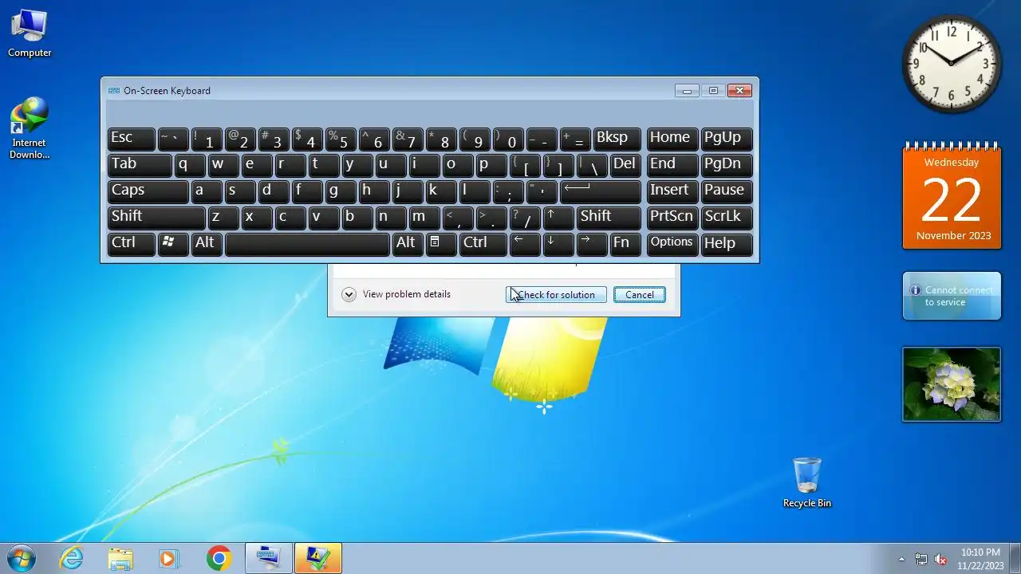Toggle the right Shift key
The width and height of the screenshot is (1021, 574).
pos(609,218)
